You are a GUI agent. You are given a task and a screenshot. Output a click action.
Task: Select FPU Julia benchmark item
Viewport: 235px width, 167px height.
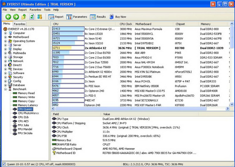pyautogui.click(x=23, y=125)
